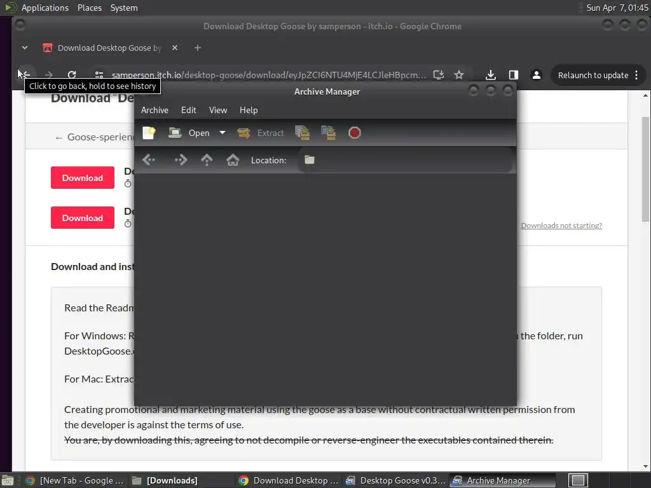651x488 pixels.
Task: Click the second red Download button
Action: tap(83, 218)
